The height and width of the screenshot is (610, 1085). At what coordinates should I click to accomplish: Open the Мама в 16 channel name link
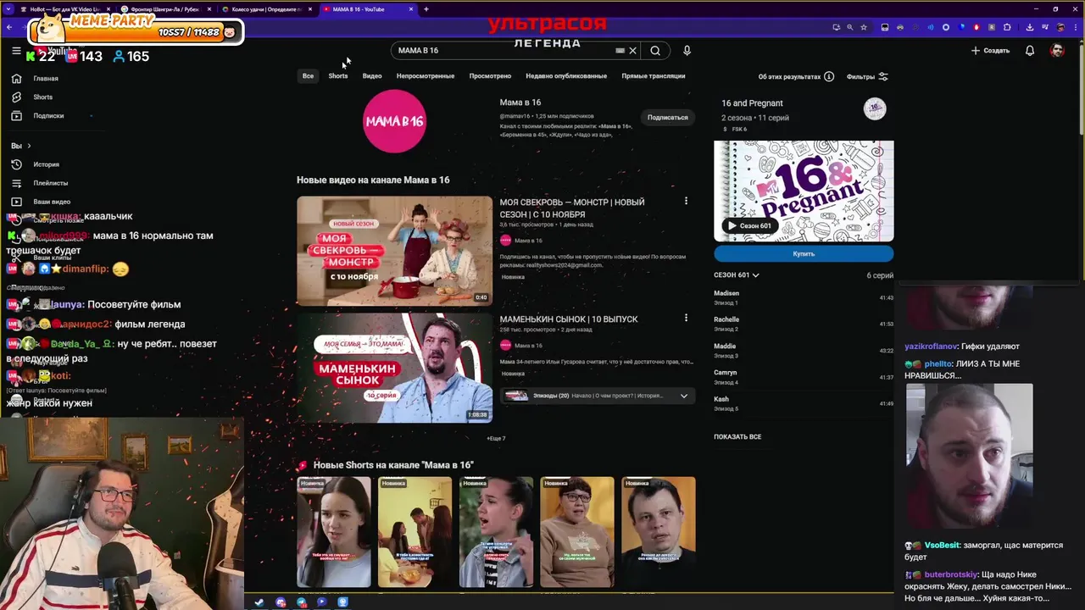520,103
